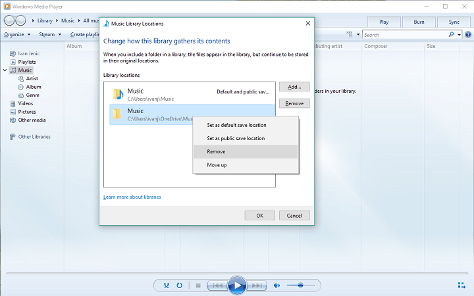This screenshot has height=296, width=474.
Task: Click Cancel in the dialog
Action: pos(294,216)
